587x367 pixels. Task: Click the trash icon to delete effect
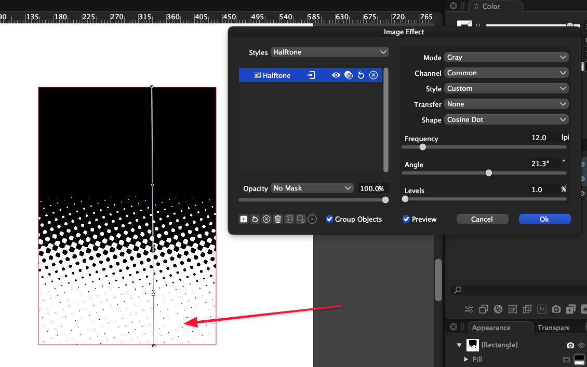[x=278, y=220]
